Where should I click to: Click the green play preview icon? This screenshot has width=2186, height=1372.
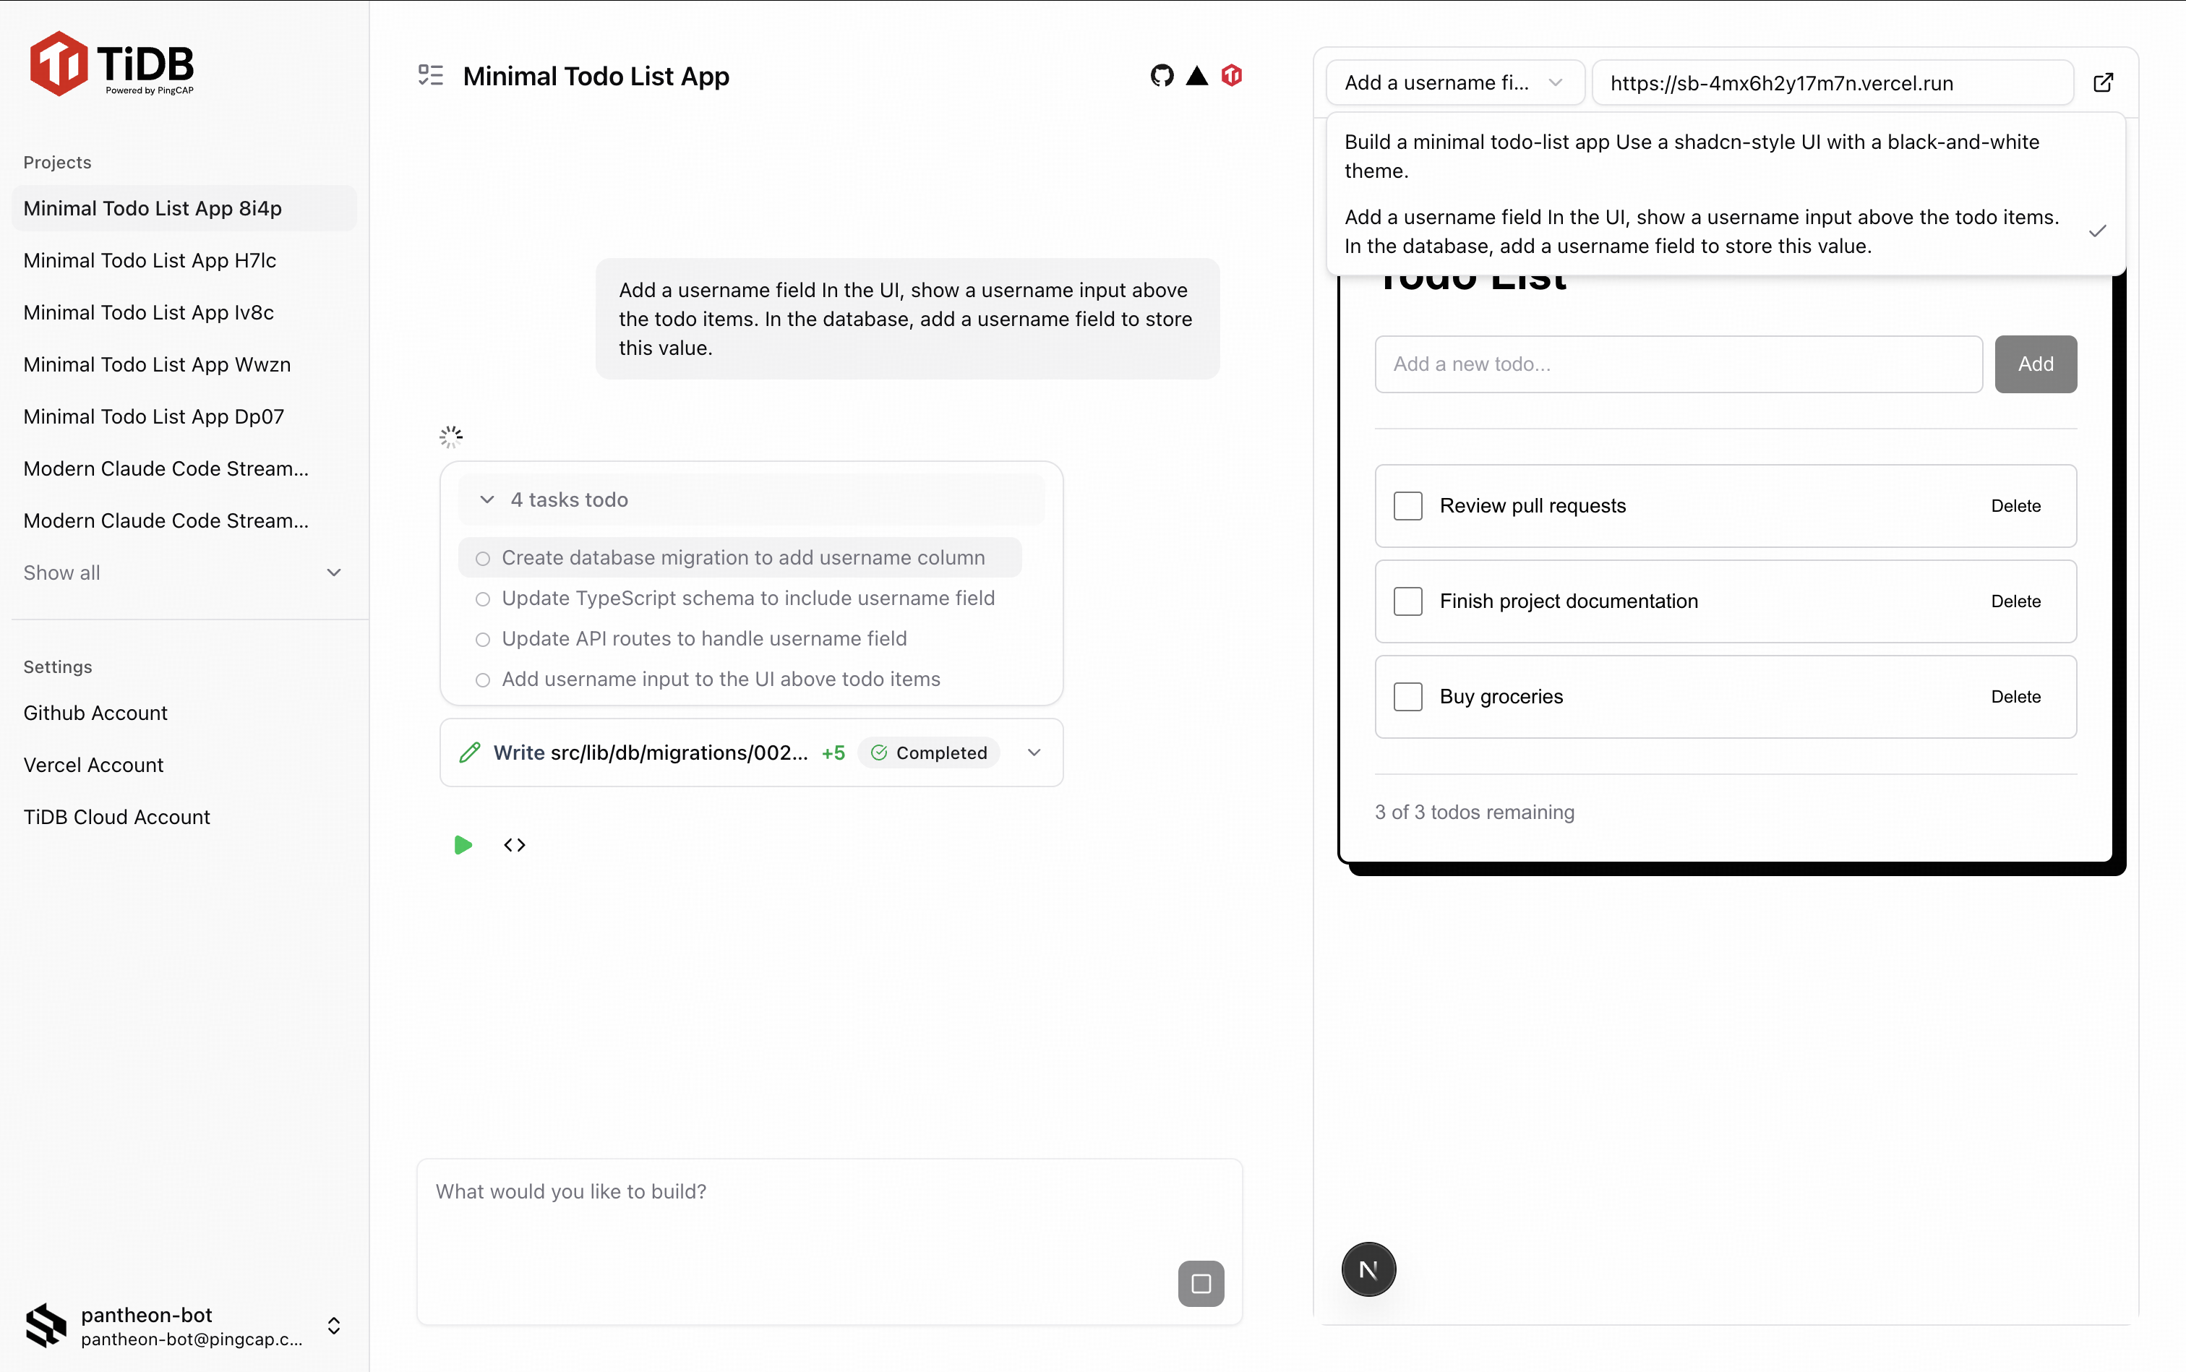click(463, 845)
